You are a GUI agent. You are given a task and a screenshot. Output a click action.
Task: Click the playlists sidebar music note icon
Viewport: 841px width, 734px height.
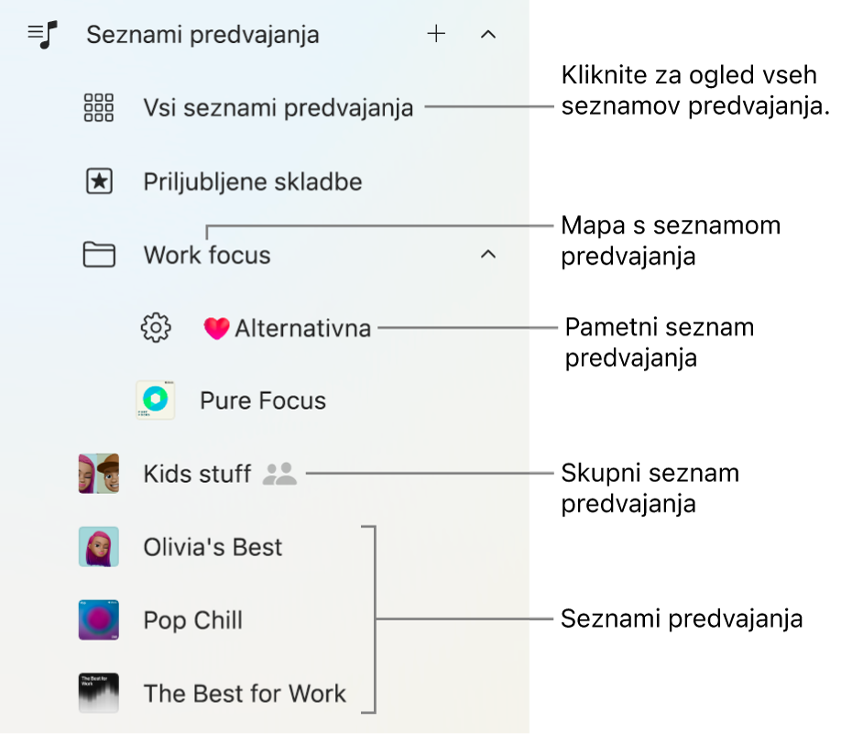[x=41, y=34]
